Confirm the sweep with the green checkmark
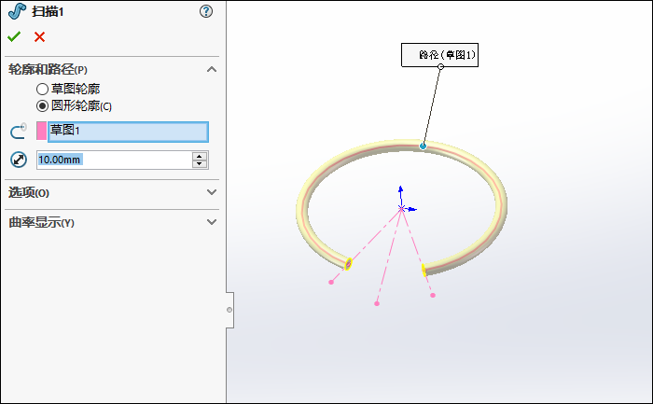 pyautogui.click(x=14, y=36)
